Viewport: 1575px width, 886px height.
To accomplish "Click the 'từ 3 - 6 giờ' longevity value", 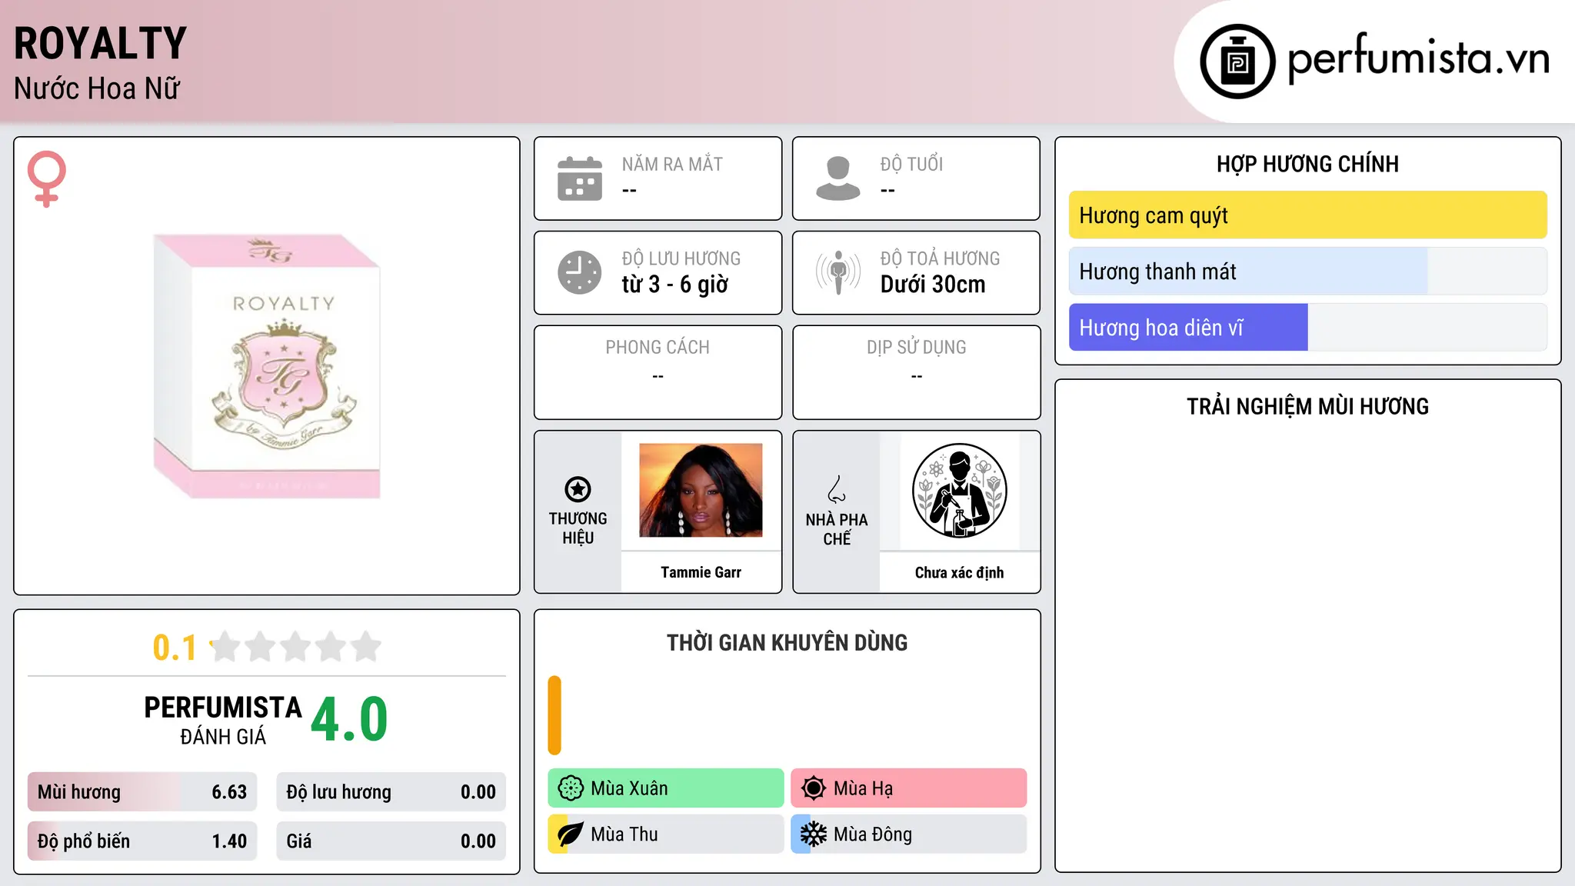I will pos(675,285).
